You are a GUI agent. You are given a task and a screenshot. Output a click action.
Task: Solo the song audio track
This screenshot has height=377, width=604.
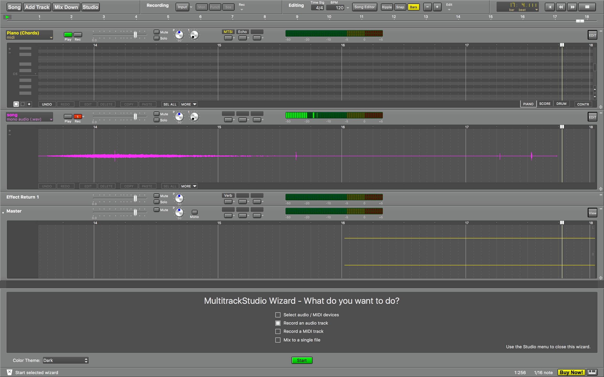click(157, 120)
